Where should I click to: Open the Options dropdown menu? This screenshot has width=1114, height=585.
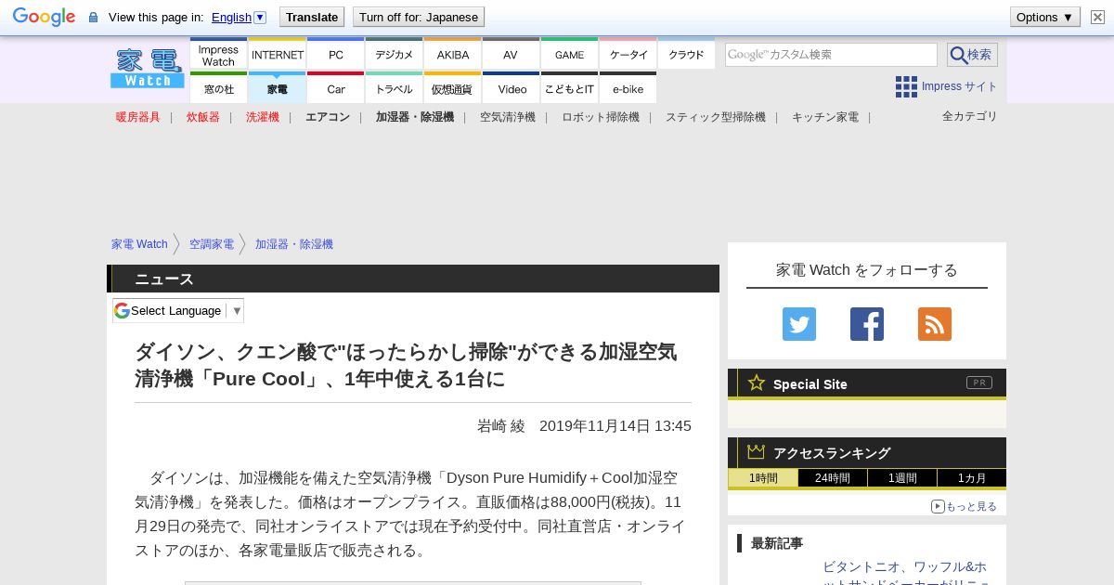[1045, 17]
